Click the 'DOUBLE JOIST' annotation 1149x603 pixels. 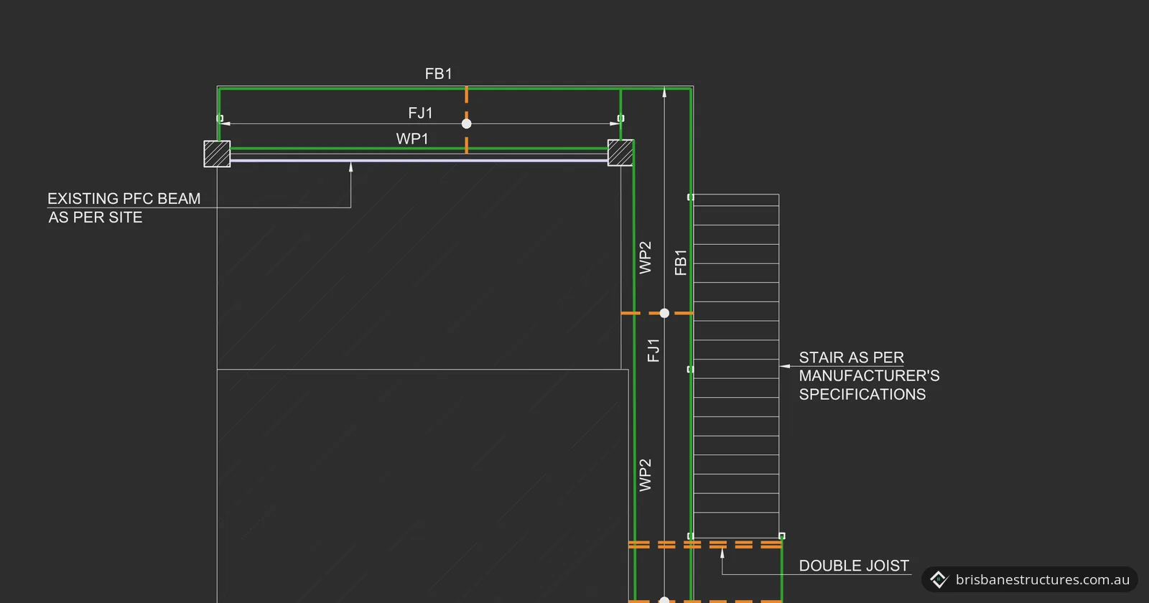click(854, 566)
